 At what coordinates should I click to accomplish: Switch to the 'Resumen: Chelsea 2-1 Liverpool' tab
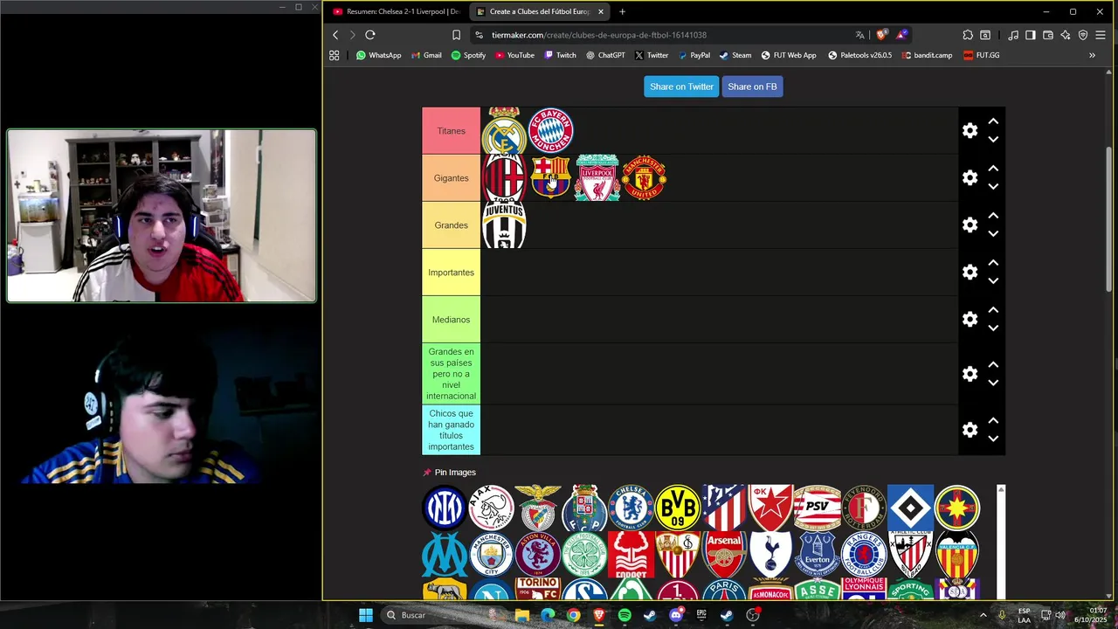[x=397, y=11]
